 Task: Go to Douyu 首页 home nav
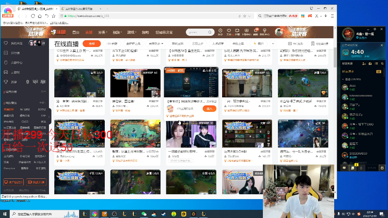pos(76,32)
